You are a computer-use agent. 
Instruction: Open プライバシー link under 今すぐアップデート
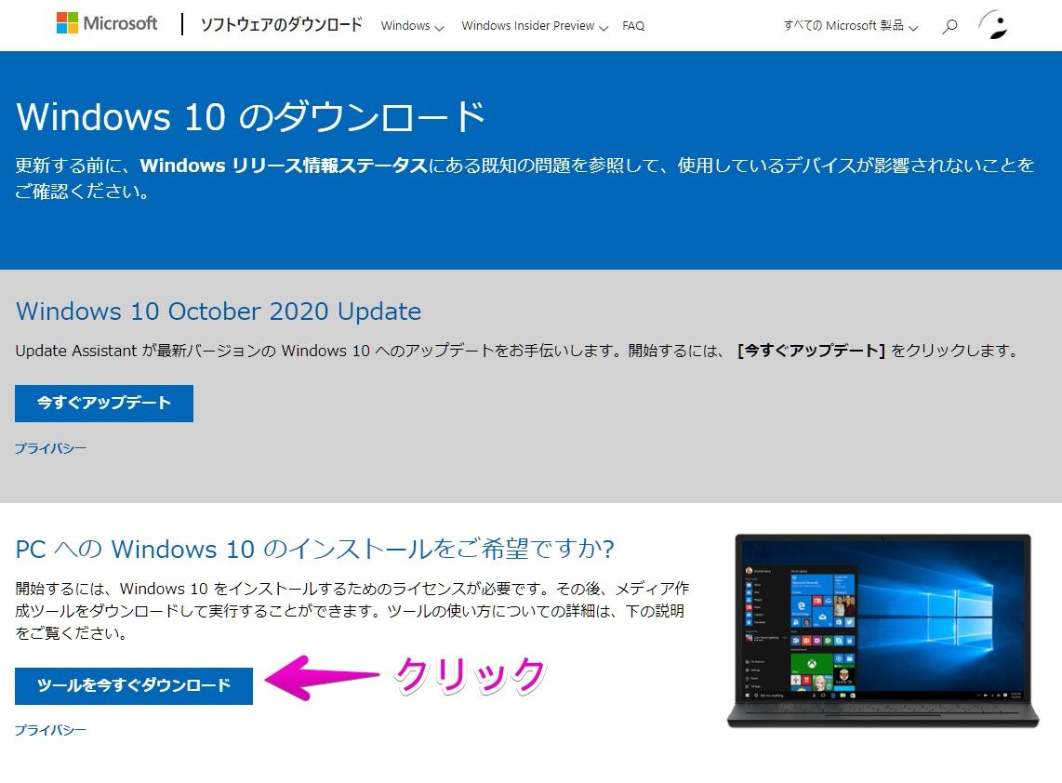coord(51,448)
